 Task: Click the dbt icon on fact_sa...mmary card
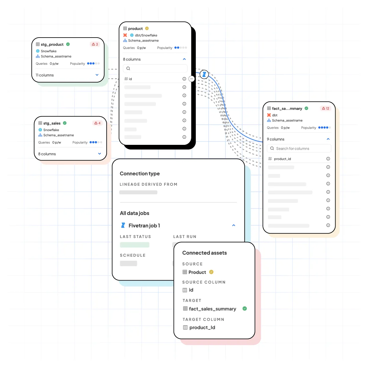click(269, 115)
